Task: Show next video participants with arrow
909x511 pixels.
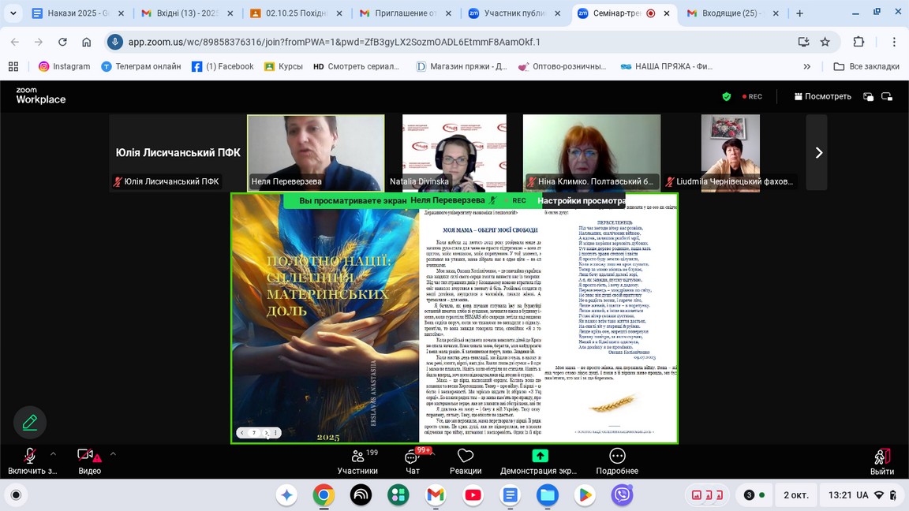Action: 817,153
